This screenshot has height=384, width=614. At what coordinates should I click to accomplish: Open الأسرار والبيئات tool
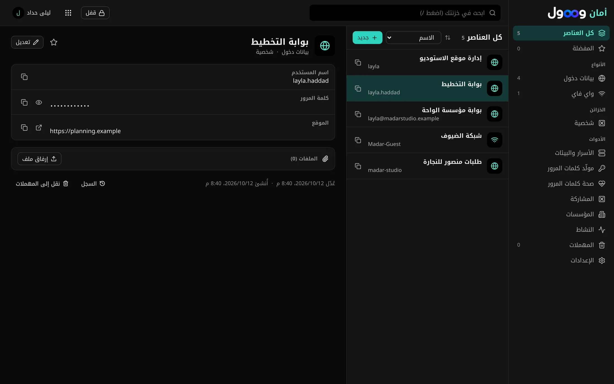click(x=561, y=153)
